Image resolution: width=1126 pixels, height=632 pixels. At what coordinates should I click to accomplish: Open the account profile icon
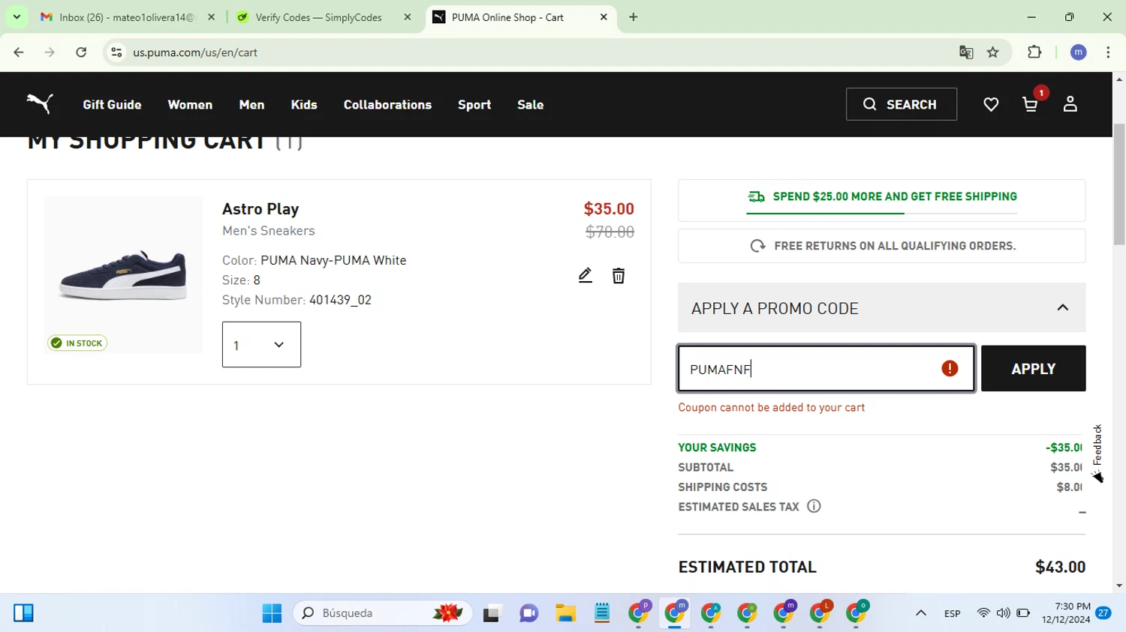click(x=1070, y=104)
